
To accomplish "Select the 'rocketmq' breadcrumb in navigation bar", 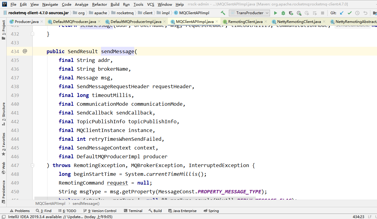I will (123, 13).
